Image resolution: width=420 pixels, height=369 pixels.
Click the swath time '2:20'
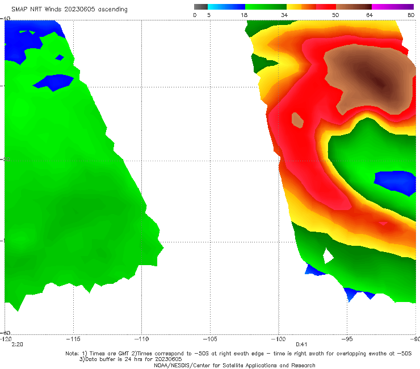(x=17, y=345)
